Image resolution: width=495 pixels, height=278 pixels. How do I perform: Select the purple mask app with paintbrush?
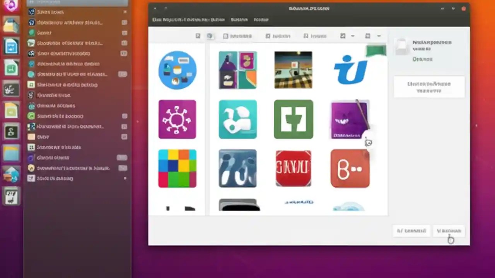coord(349,119)
